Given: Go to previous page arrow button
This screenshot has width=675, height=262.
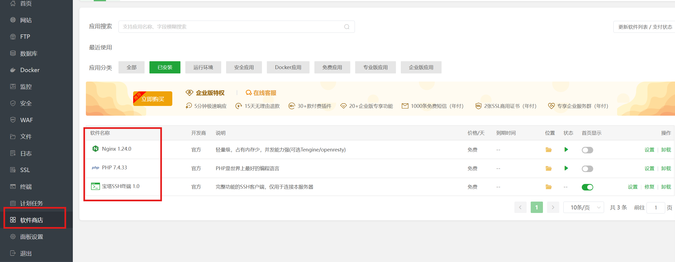Looking at the screenshot, I should tap(520, 208).
